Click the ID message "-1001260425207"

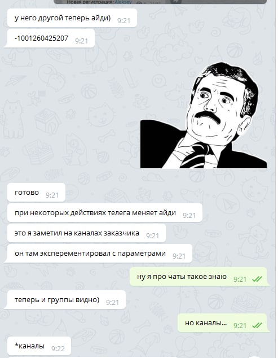50,38
